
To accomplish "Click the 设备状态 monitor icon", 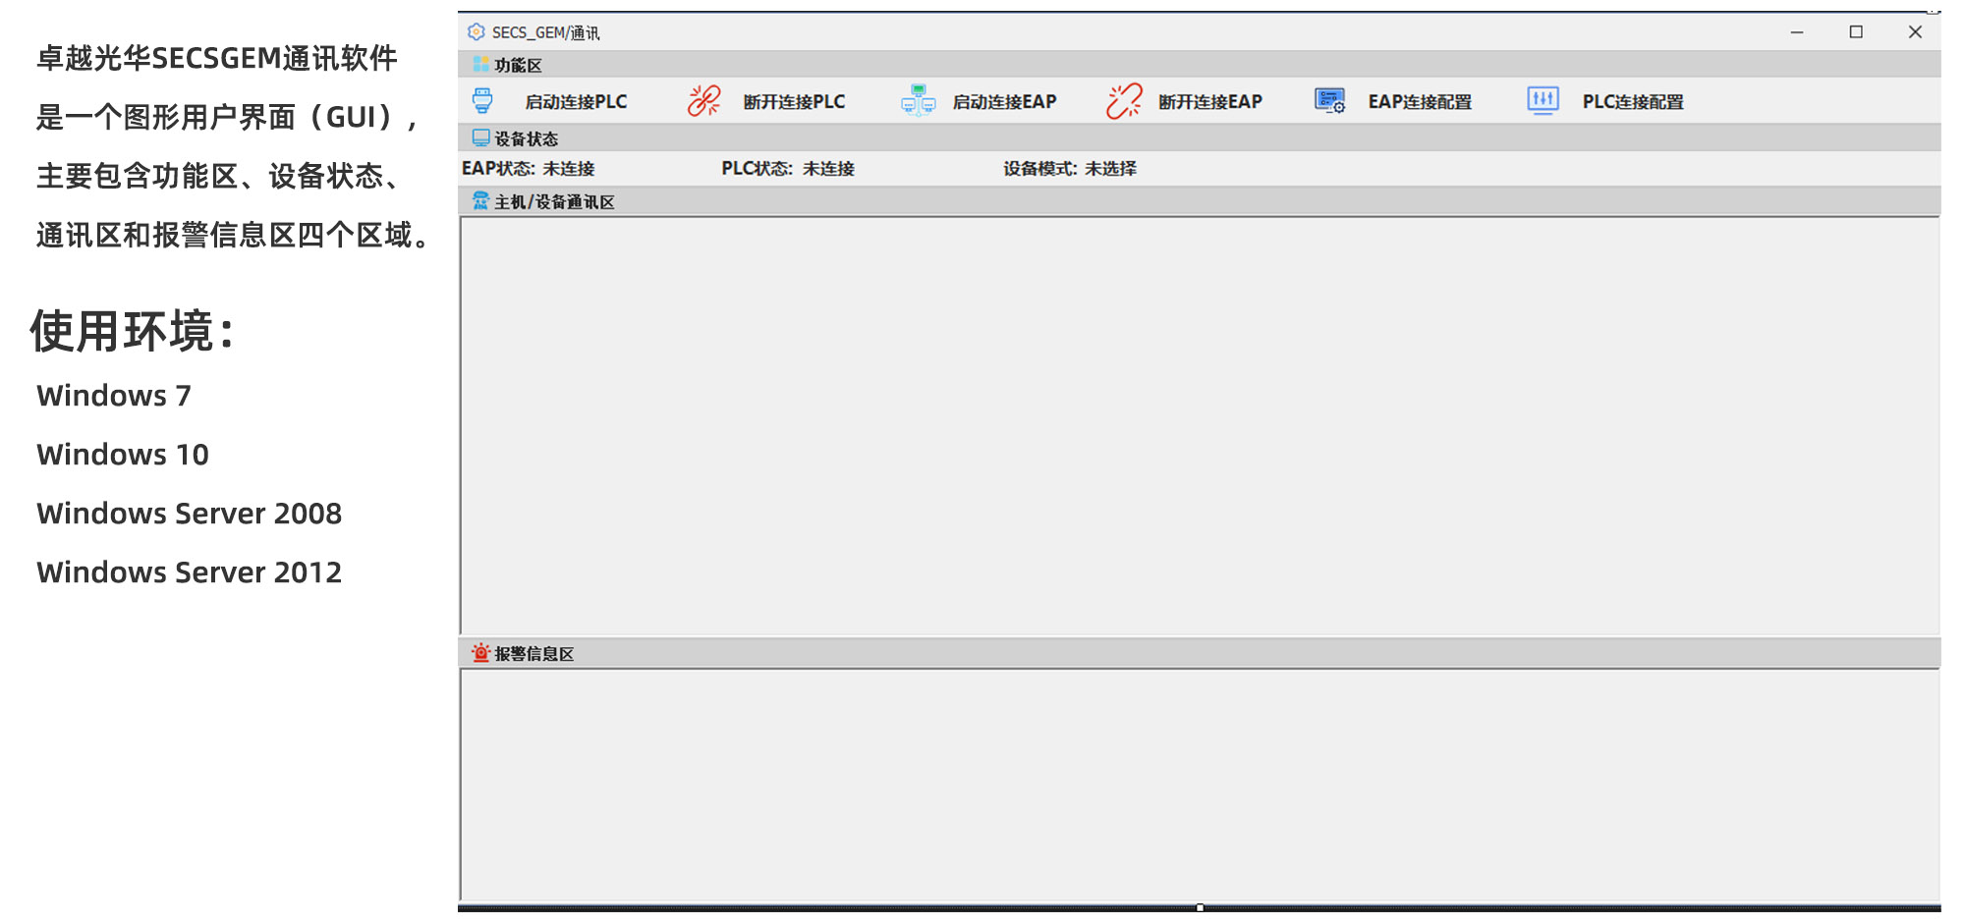I will [x=480, y=138].
